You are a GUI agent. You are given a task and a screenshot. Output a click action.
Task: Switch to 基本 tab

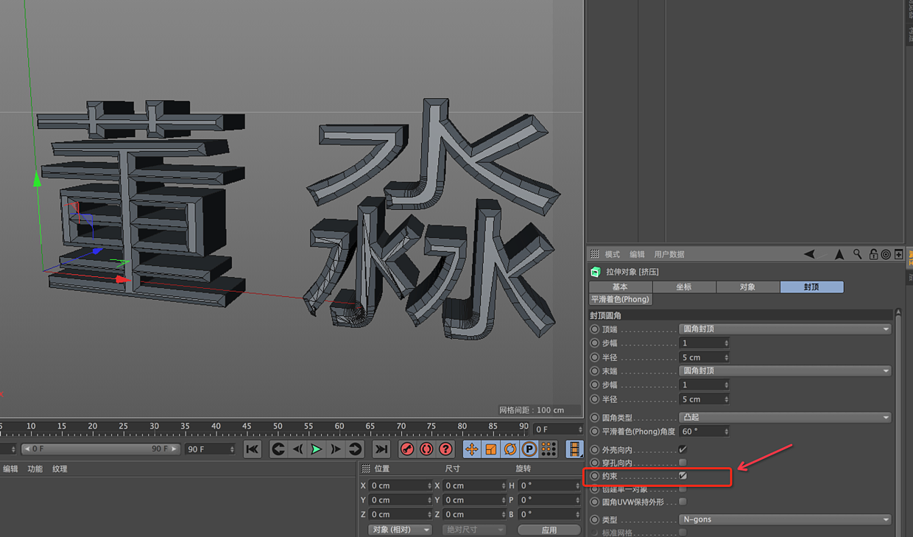click(x=621, y=287)
